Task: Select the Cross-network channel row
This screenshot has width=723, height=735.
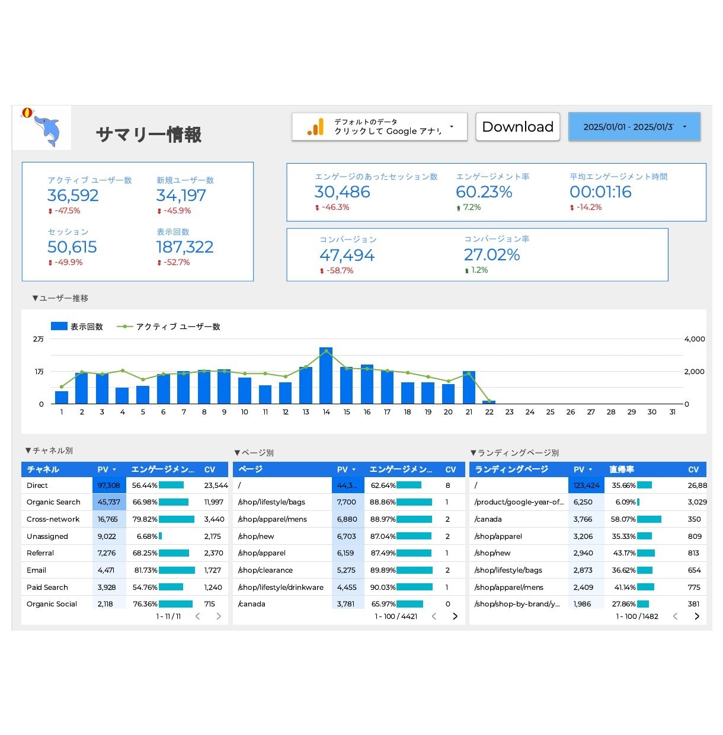Action: tap(124, 519)
